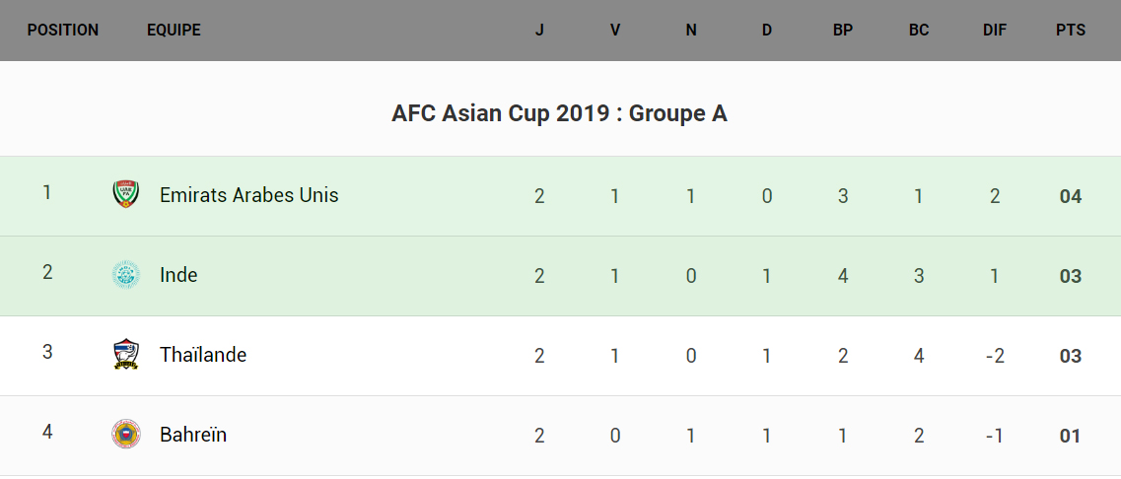Click Bahreïn points value 01

point(1071,436)
